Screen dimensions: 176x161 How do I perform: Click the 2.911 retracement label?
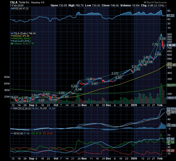pyautogui.click(x=135, y=66)
